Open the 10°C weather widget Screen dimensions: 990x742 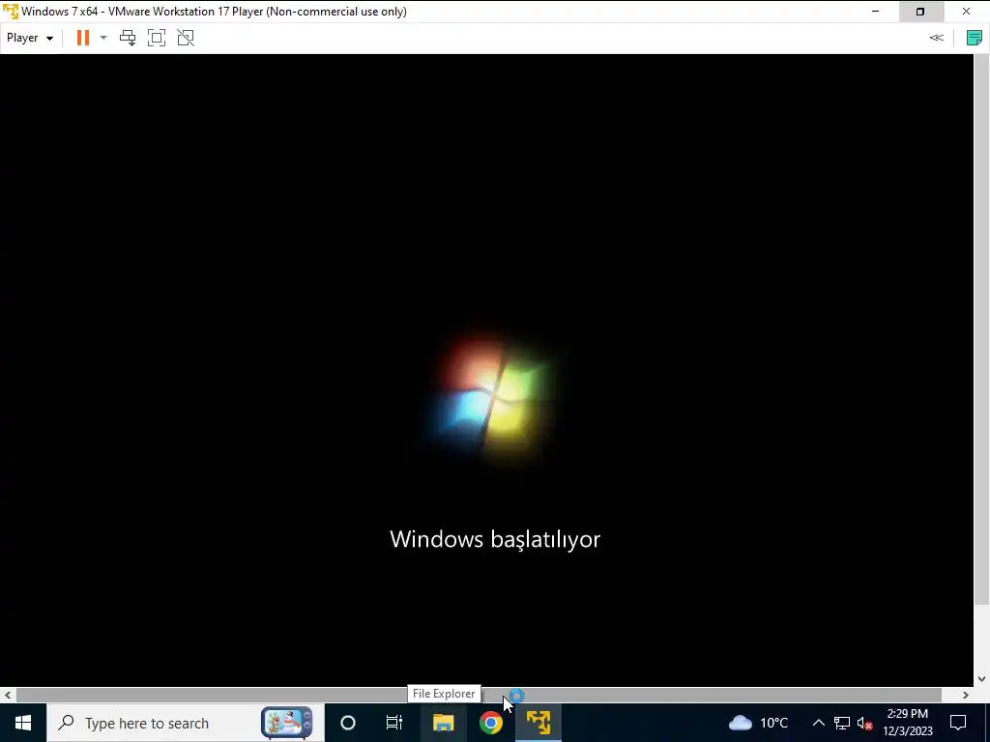758,723
